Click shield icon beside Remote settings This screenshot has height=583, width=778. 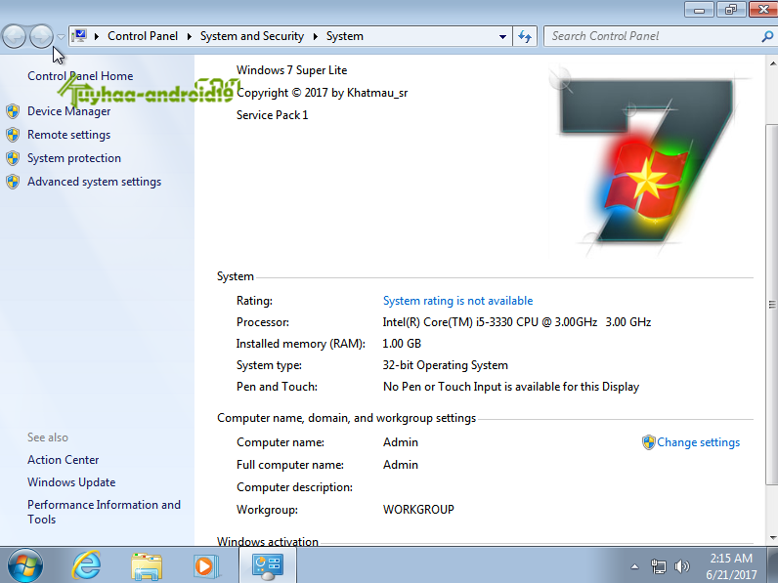(13, 135)
